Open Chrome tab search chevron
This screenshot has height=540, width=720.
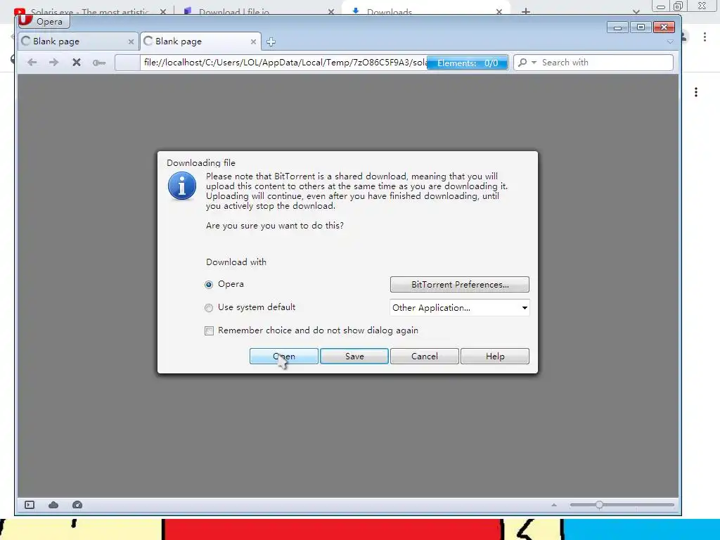point(636,11)
